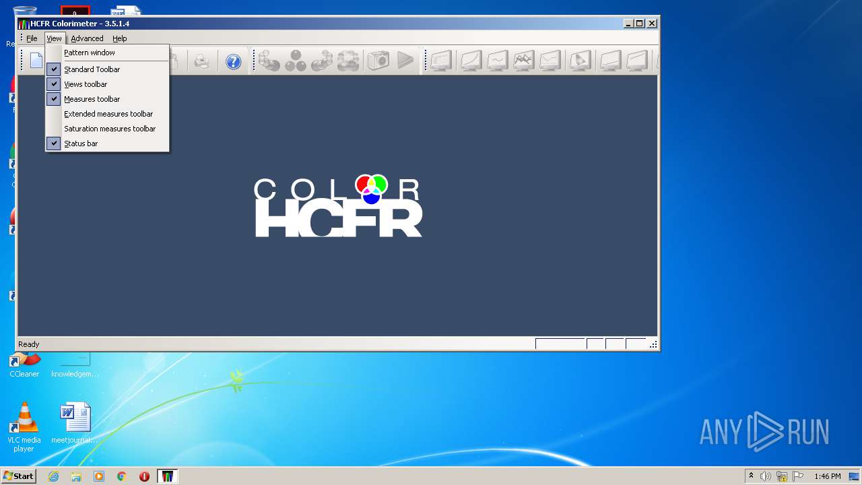Image resolution: width=862 pixels, height=485 pixels.
Task: Click the printer icon in the toolbar
Action: (202, 61)
